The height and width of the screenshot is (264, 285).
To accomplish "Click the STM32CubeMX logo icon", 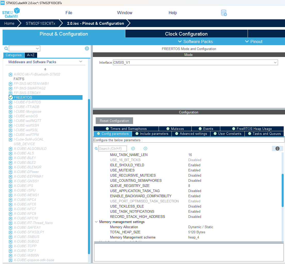I will pos(11,13).
